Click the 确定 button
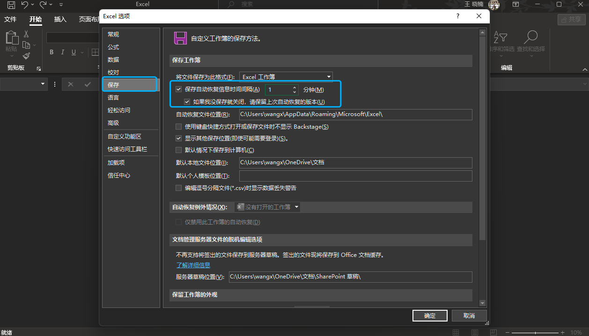 tap(429, 316)
